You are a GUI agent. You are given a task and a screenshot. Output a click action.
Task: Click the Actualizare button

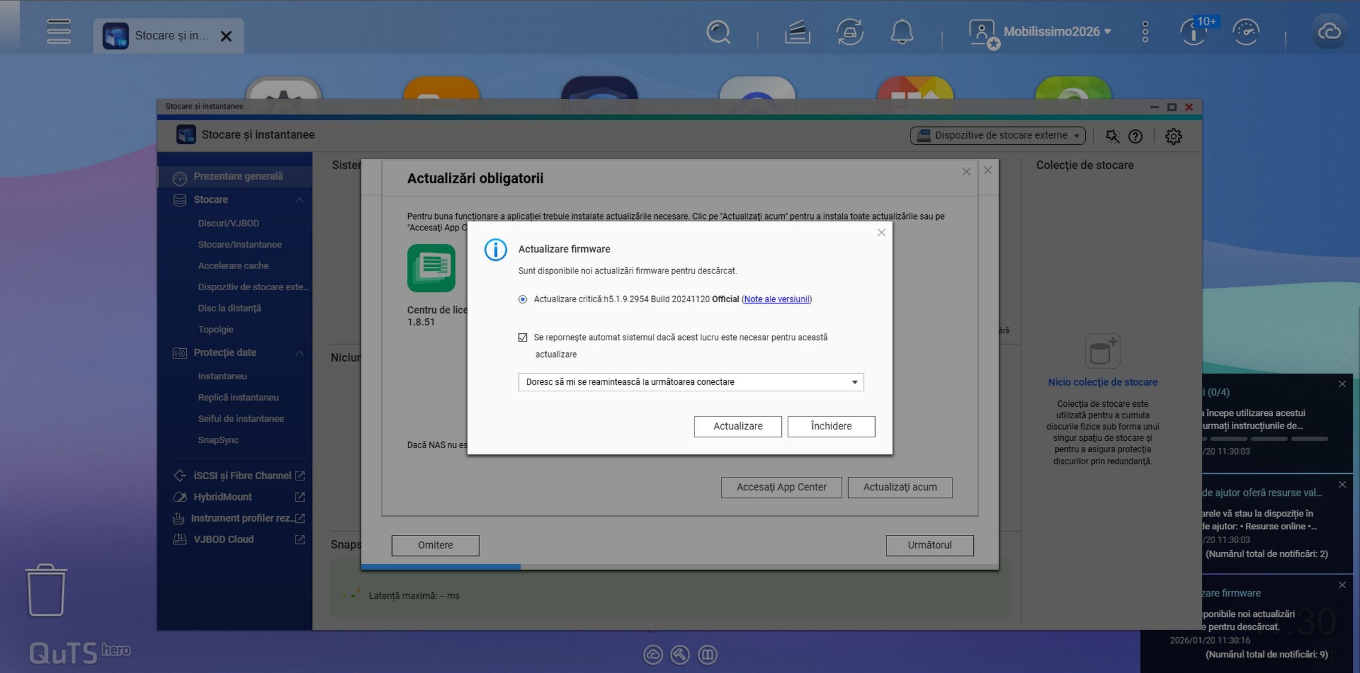737,426
